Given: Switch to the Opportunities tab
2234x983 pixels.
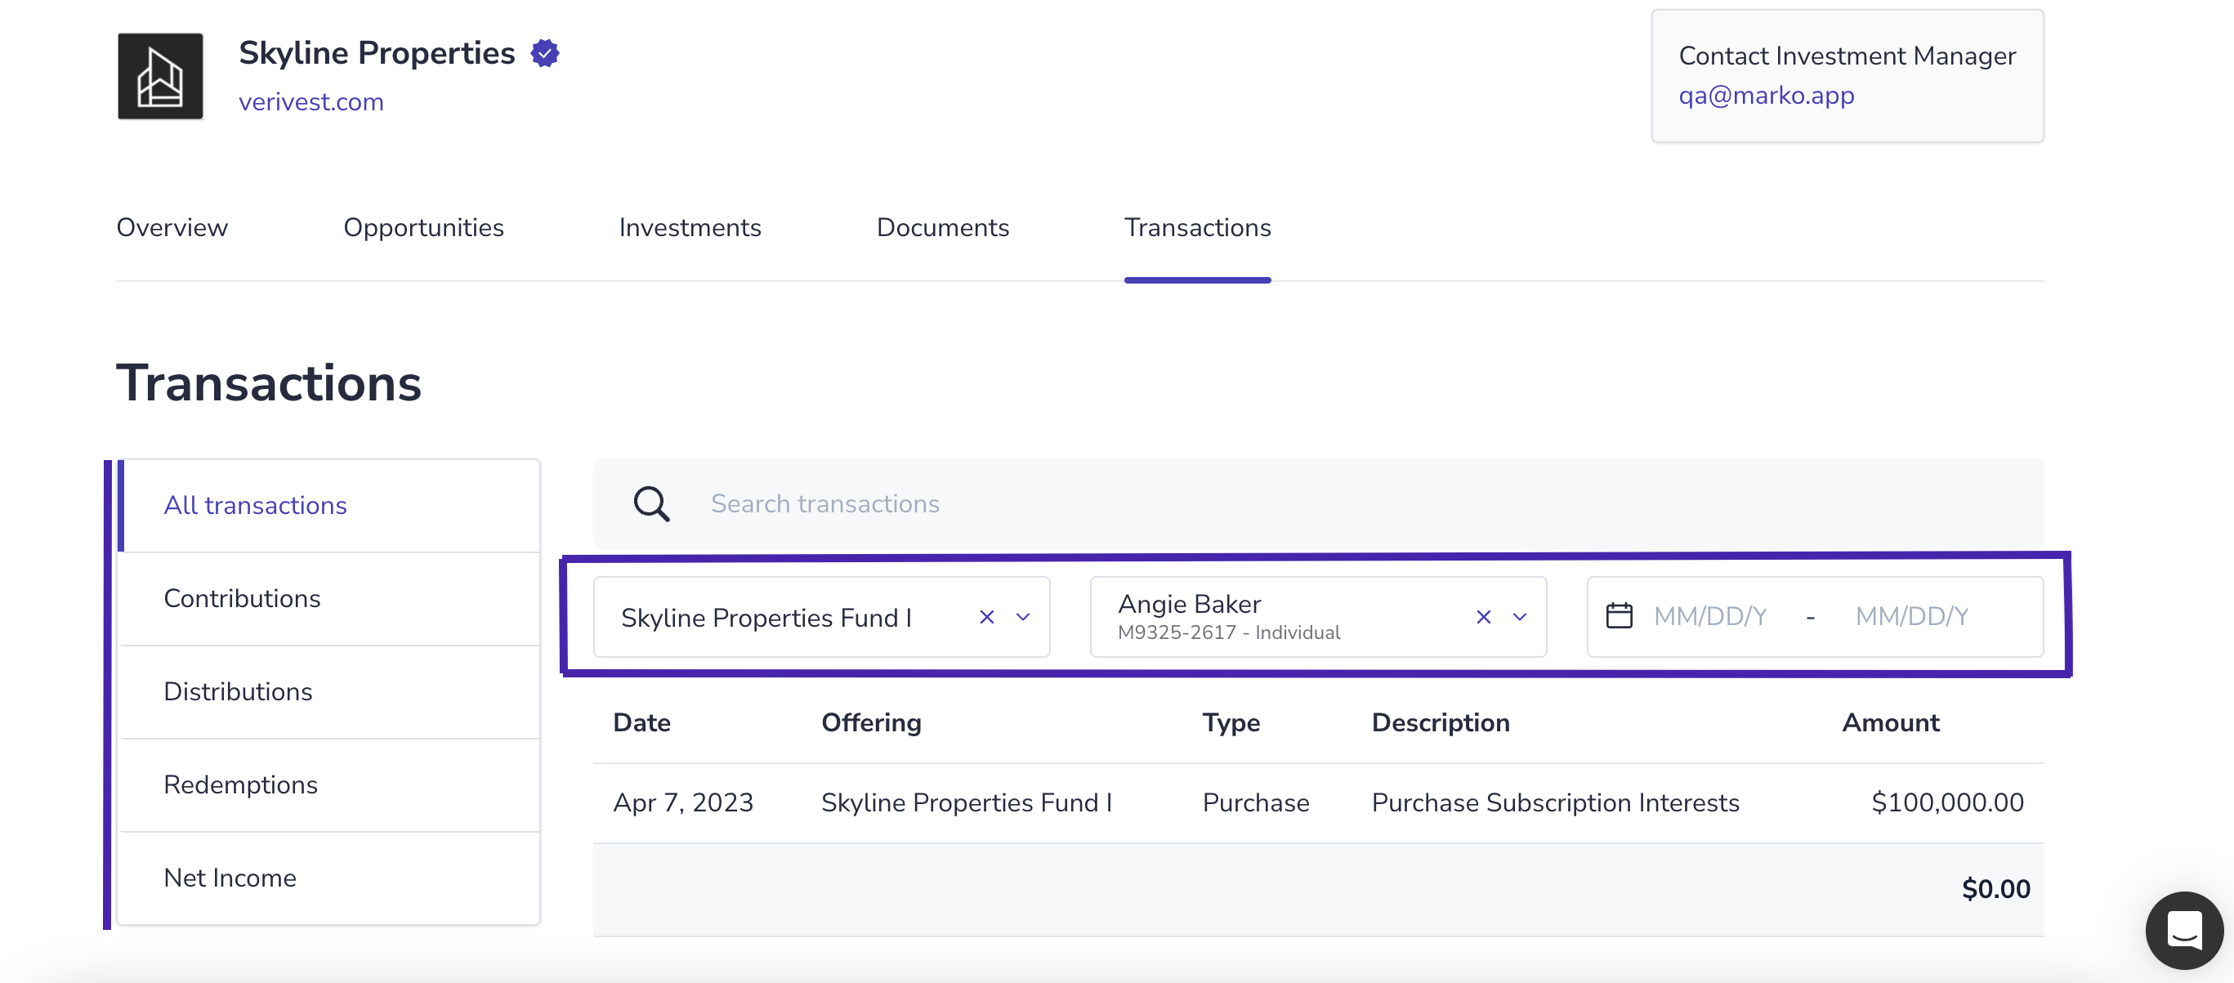Looking at the screenshot, I should pyautogui.click(x=423, y=227).
